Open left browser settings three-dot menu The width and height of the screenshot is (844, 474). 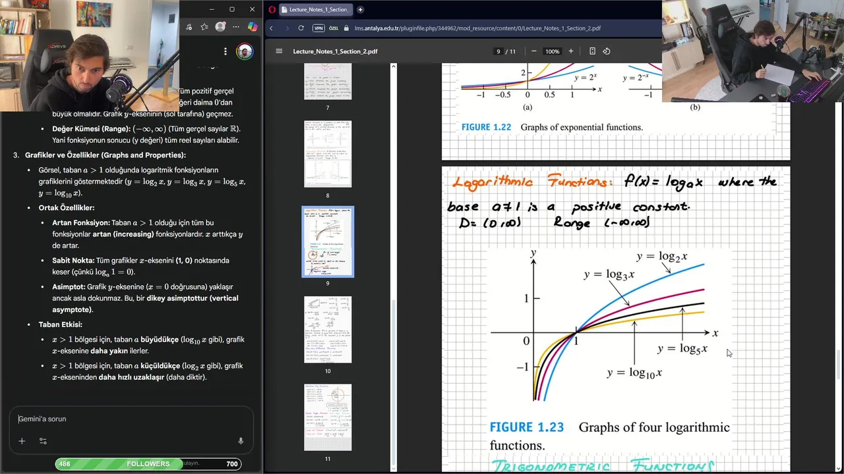click(236, 27)
